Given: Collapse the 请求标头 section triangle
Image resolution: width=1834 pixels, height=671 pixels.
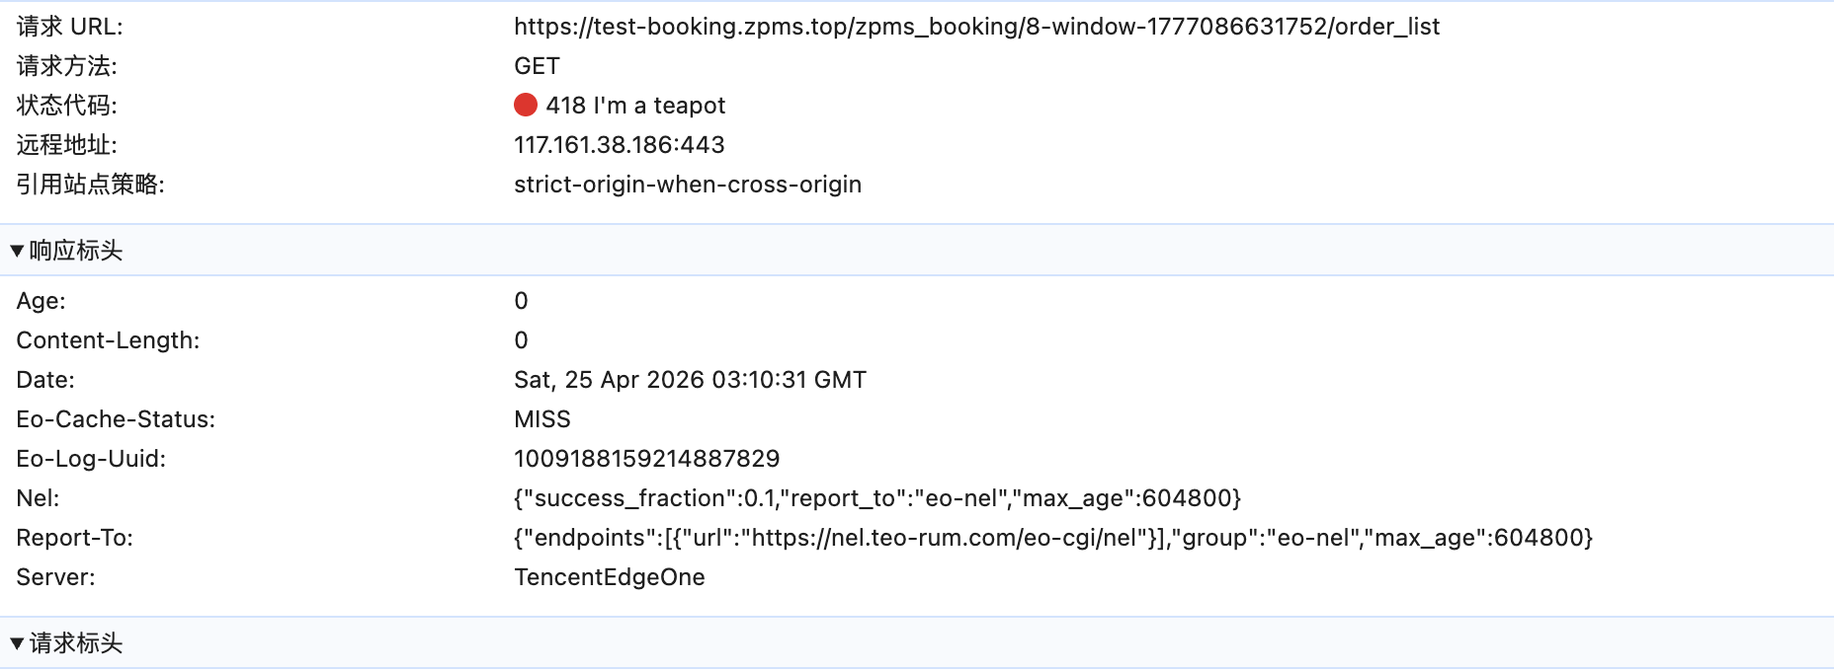Looking at the screenshot, I should 17,643.
